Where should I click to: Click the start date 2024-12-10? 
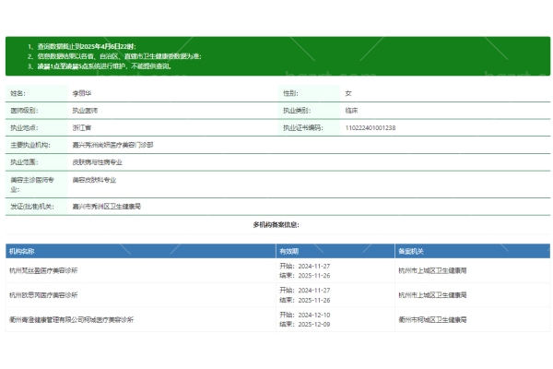[314, 315]
